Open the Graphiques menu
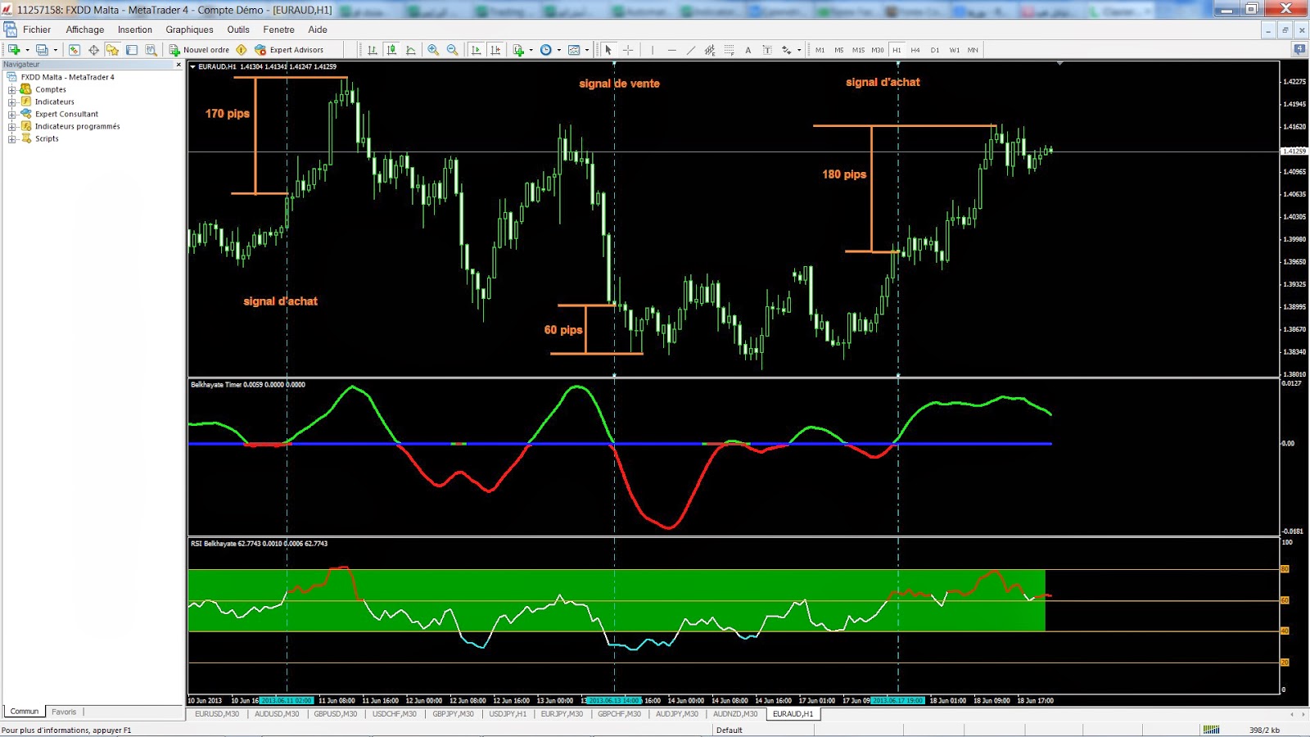 pos(189,29)
